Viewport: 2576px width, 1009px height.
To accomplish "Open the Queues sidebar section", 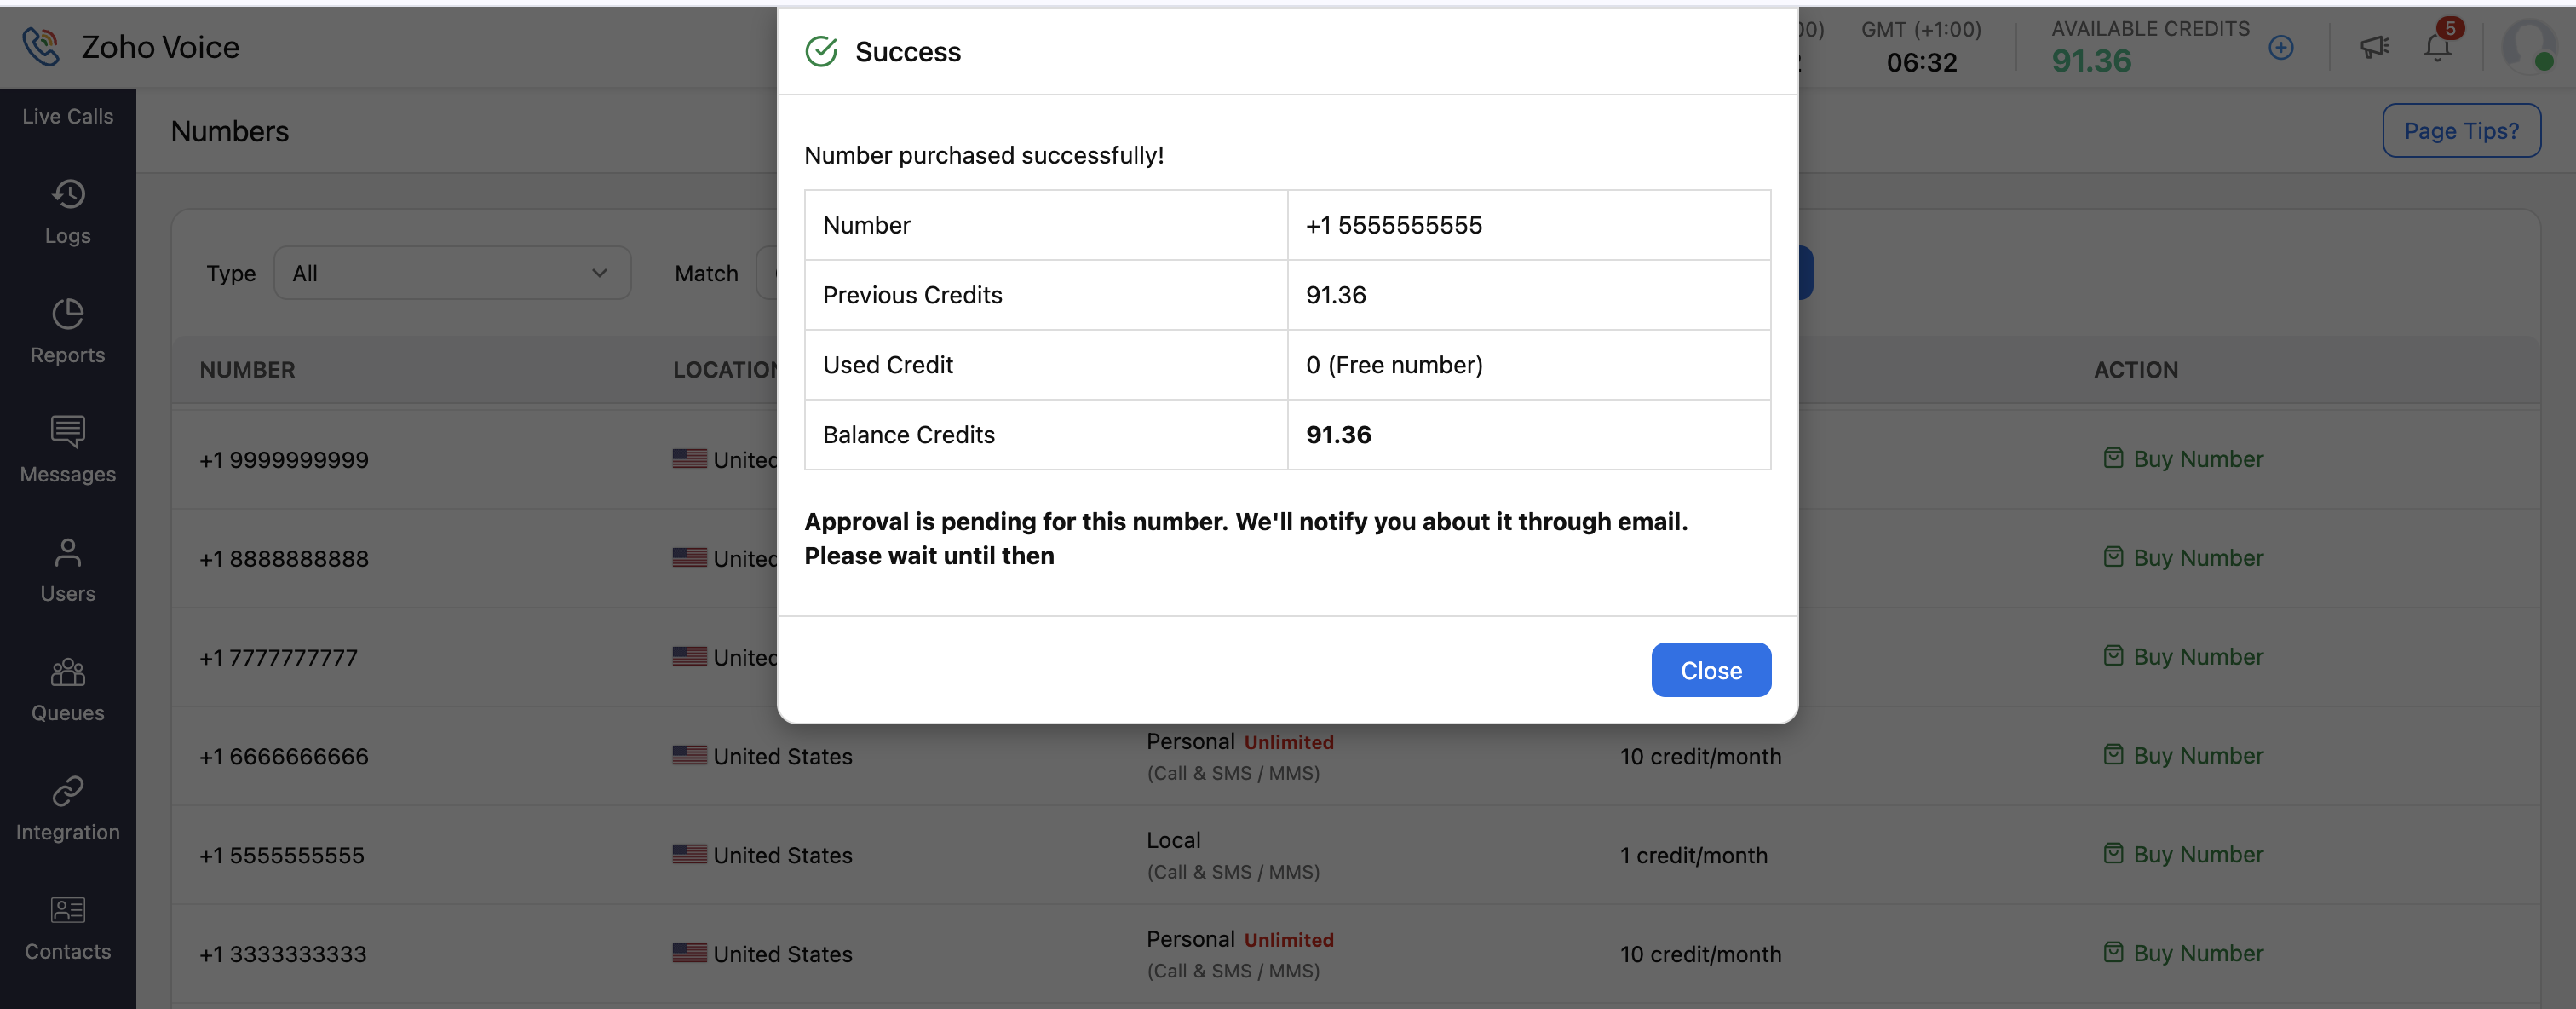I will click(68, 688).
